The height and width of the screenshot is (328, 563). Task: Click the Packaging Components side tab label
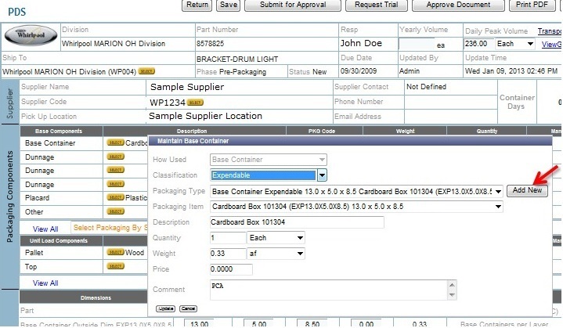(9, 196)
